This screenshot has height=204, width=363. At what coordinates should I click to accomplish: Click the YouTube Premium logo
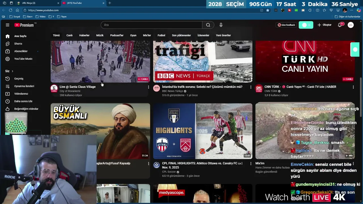pos(24,25)
